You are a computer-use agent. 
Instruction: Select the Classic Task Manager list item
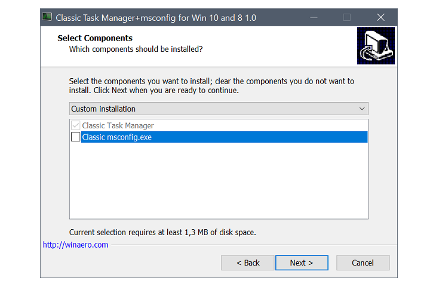(x=118, y=126)
